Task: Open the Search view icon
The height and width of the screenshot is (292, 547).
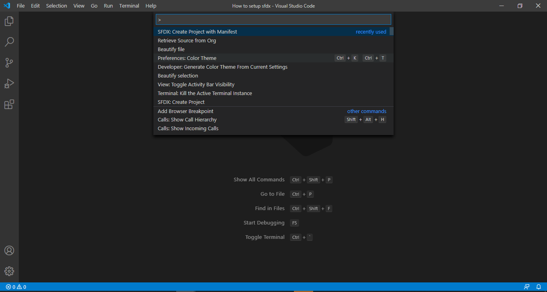Action: pos(9,42)
